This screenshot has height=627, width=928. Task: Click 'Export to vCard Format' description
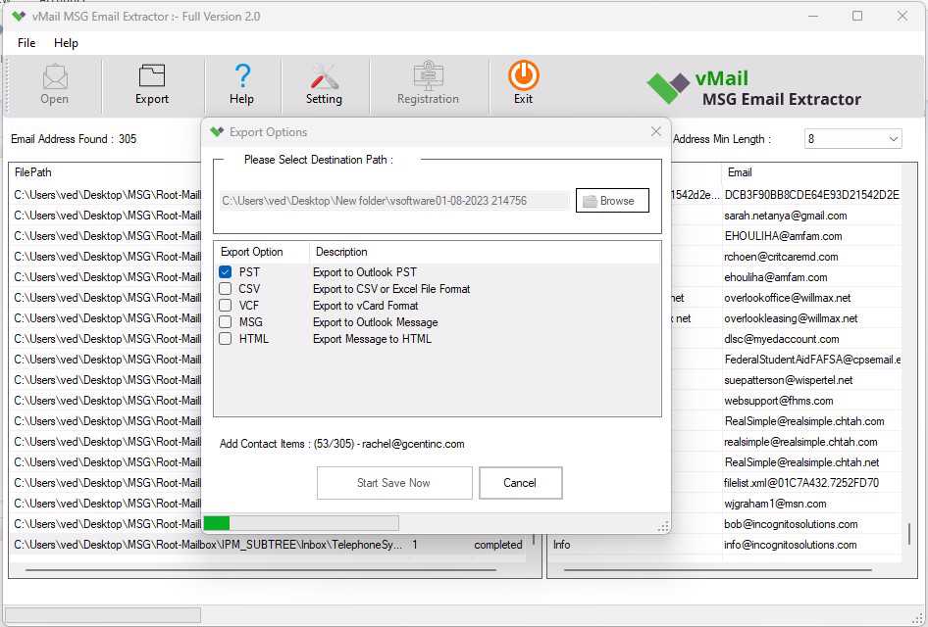click(365, 305)
